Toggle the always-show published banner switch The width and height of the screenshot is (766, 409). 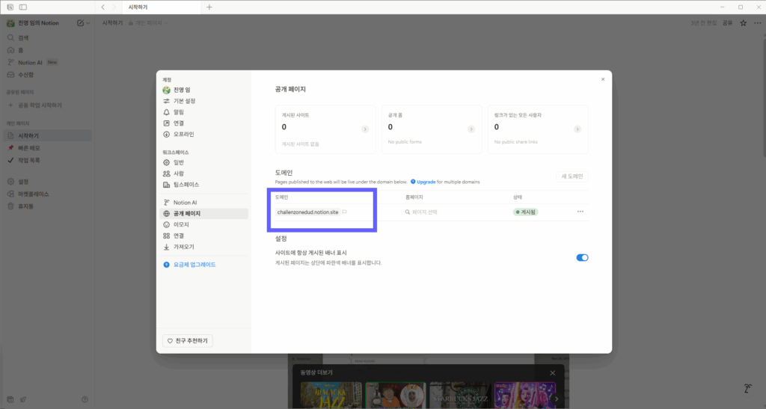coord(582,258)
